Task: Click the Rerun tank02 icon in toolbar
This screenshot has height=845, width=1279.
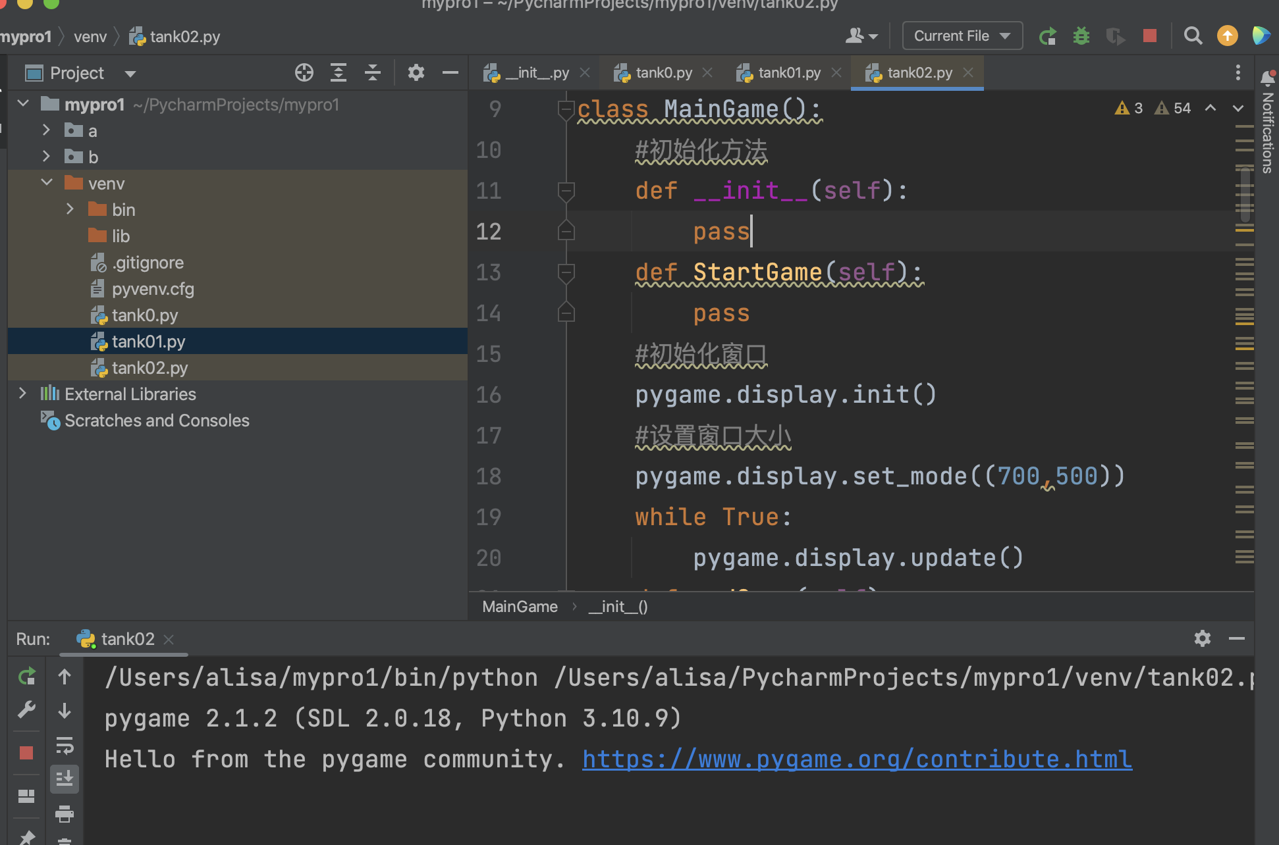Action: pos(1047,36)
